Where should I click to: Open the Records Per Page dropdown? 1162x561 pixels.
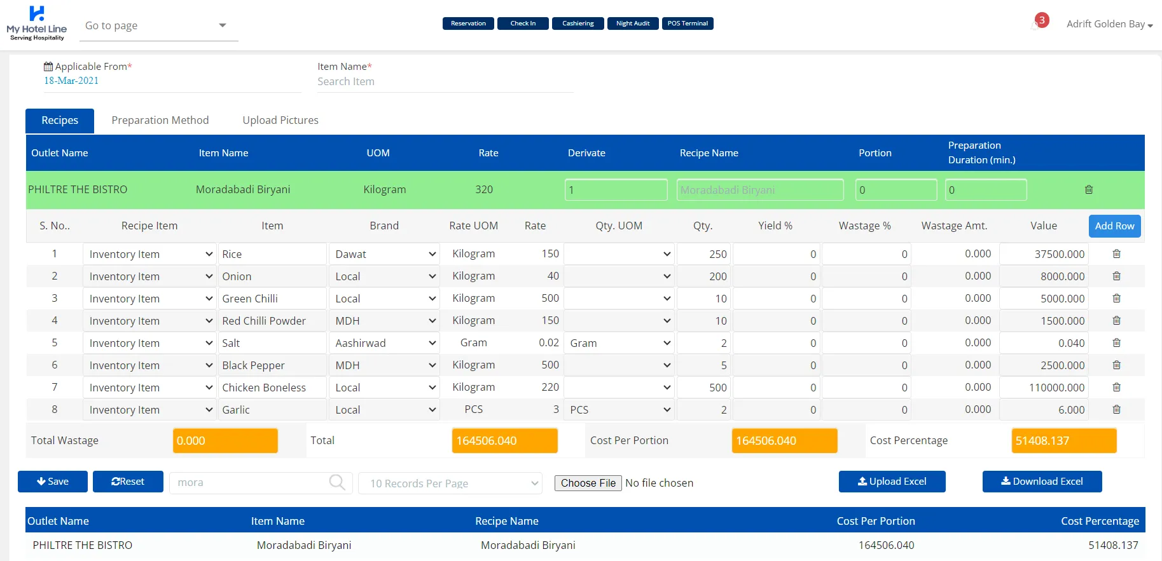click(x=450, y=483)
